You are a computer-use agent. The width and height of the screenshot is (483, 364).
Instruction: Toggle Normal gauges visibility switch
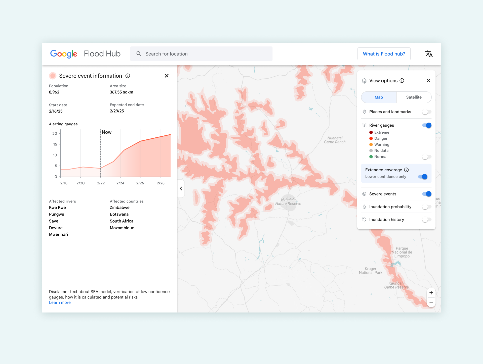click(x=427, y=157)
